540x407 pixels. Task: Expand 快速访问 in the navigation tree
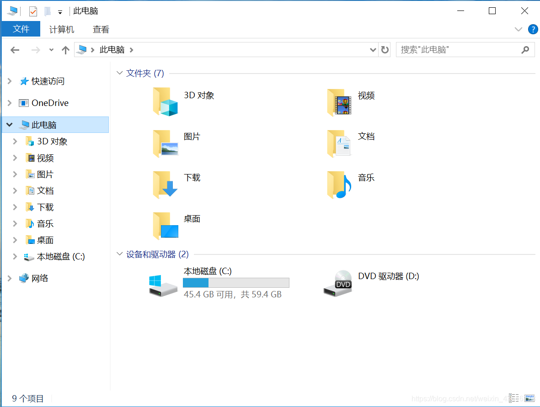tap(10, 81)
